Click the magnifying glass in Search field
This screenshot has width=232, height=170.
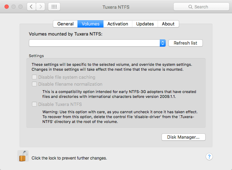click(190, 7)
